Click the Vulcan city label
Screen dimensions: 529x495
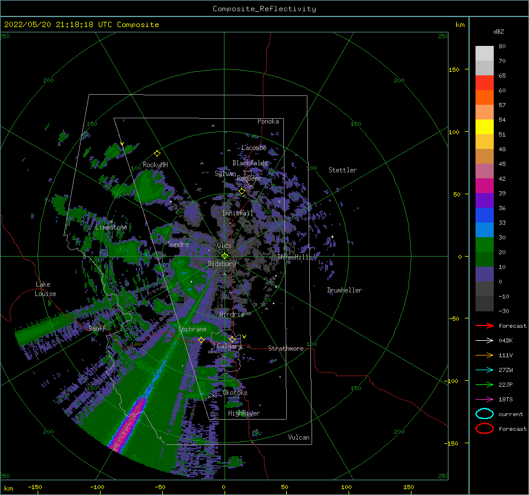pyautogui.click(x=299, y=437)
